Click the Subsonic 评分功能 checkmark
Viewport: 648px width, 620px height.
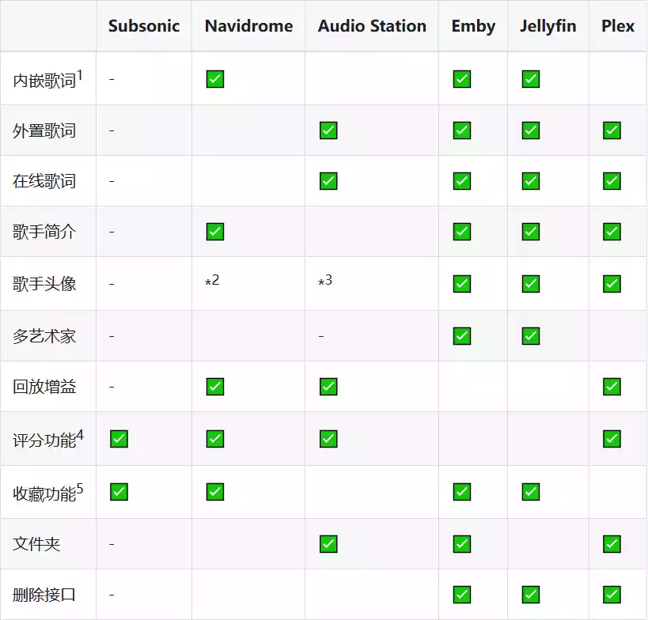point(118,438)
